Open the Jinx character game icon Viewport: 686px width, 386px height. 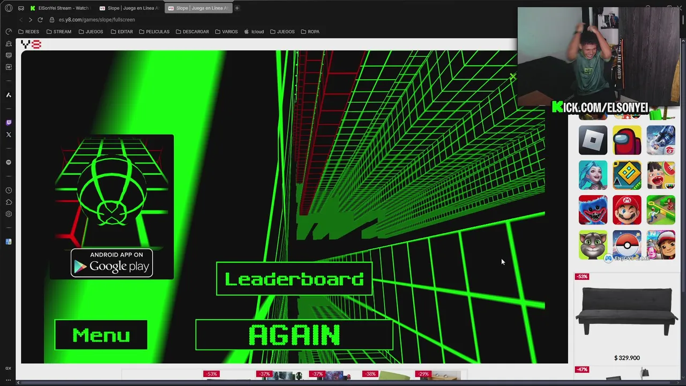tap(593, 175)
